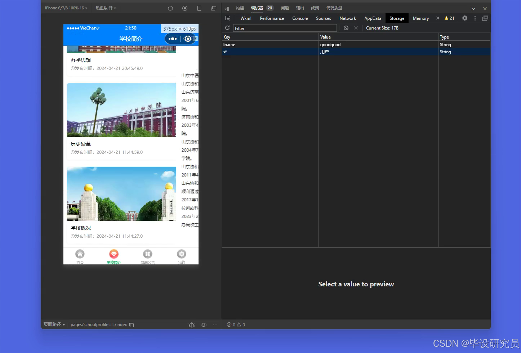Open the 热重载 hot reload dropdown
521x353 pixels.
pos(106,8)
